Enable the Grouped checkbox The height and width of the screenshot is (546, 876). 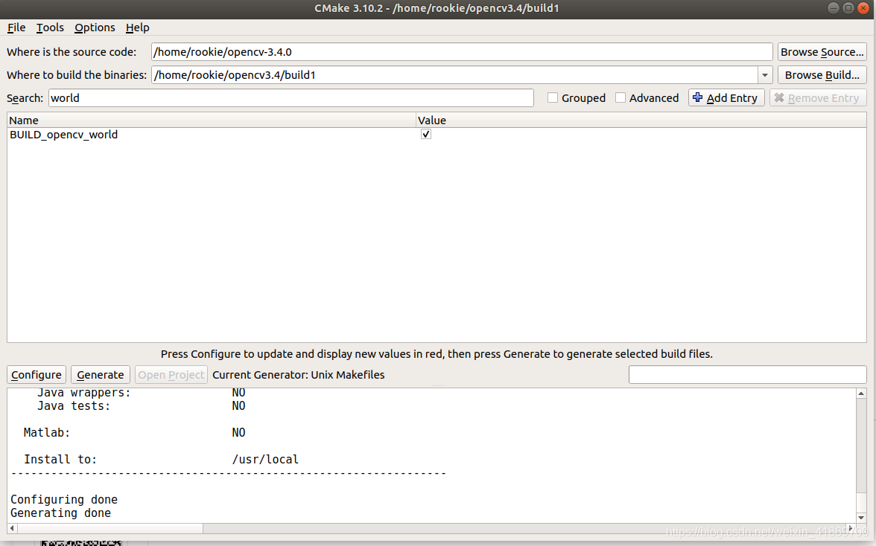pyautogui.click(x=553, y=97)
